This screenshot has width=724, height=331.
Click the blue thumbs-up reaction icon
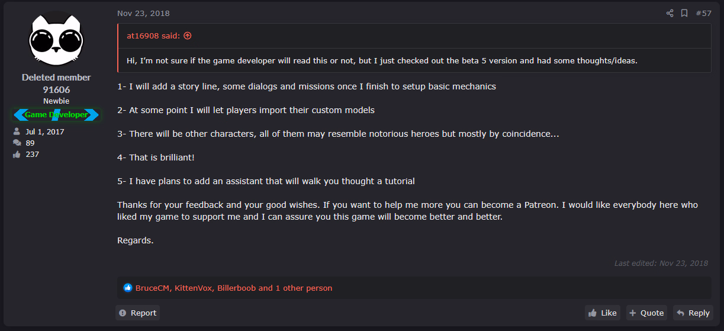(x=128, y=288)
